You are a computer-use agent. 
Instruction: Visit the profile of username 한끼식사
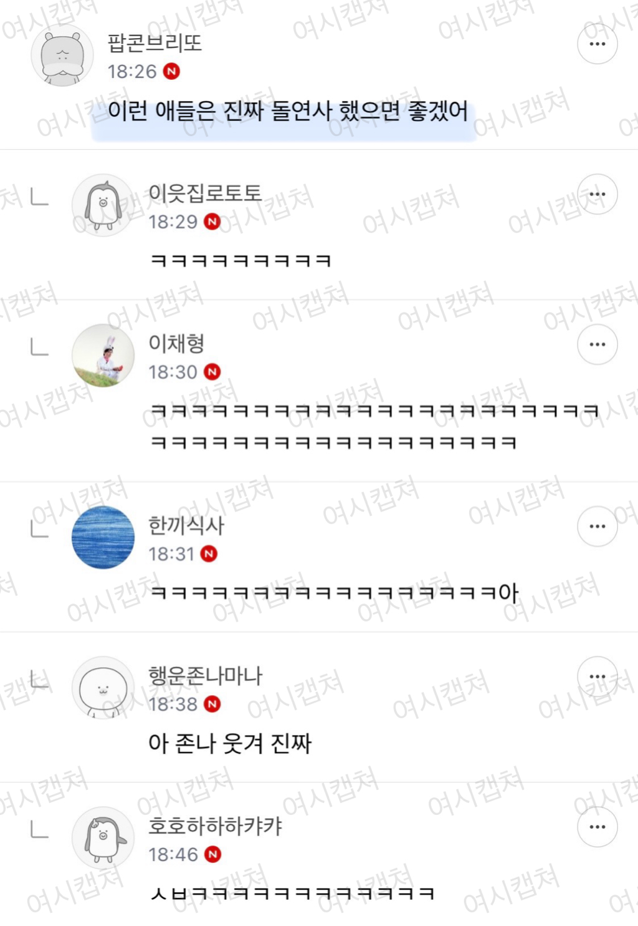click(186, 525)
